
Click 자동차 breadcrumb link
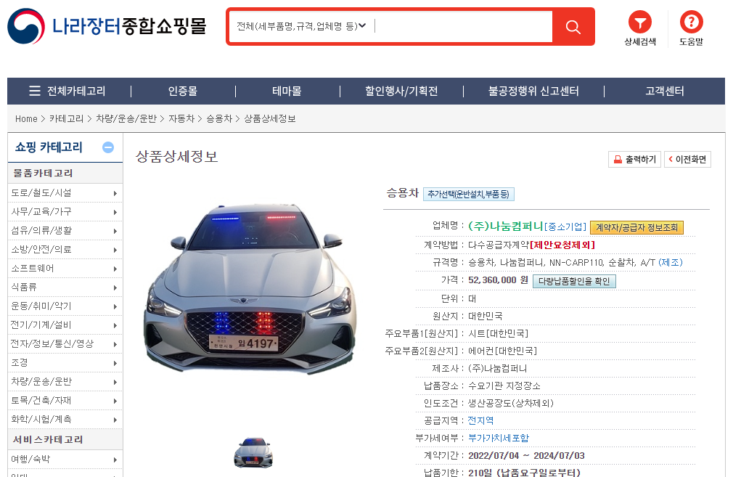click(181, 118)
